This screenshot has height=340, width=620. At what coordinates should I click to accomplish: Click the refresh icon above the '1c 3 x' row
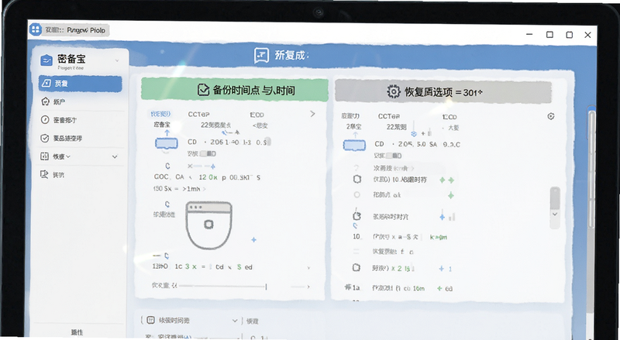pyautogui.click(x=167, y=256)
